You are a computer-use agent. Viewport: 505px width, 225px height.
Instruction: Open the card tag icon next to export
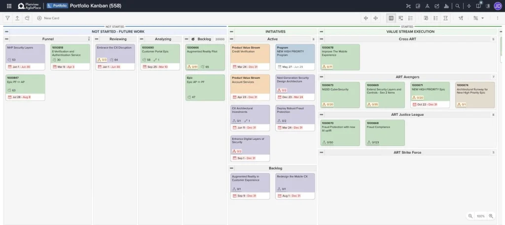(27, 18)
